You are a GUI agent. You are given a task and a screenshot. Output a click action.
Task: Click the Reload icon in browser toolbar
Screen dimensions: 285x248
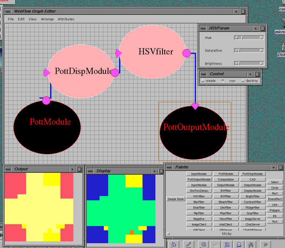[x=204, y=244]
